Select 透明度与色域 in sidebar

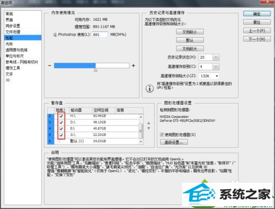(x=16, y=50)
